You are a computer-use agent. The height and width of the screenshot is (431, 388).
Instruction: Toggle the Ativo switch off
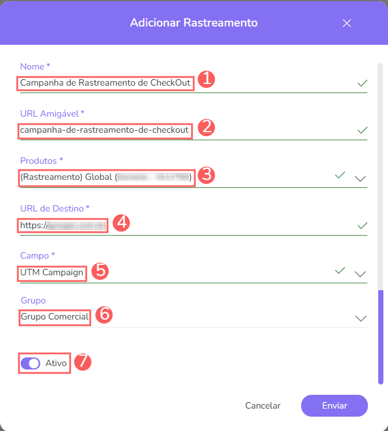tap(30, 363)
